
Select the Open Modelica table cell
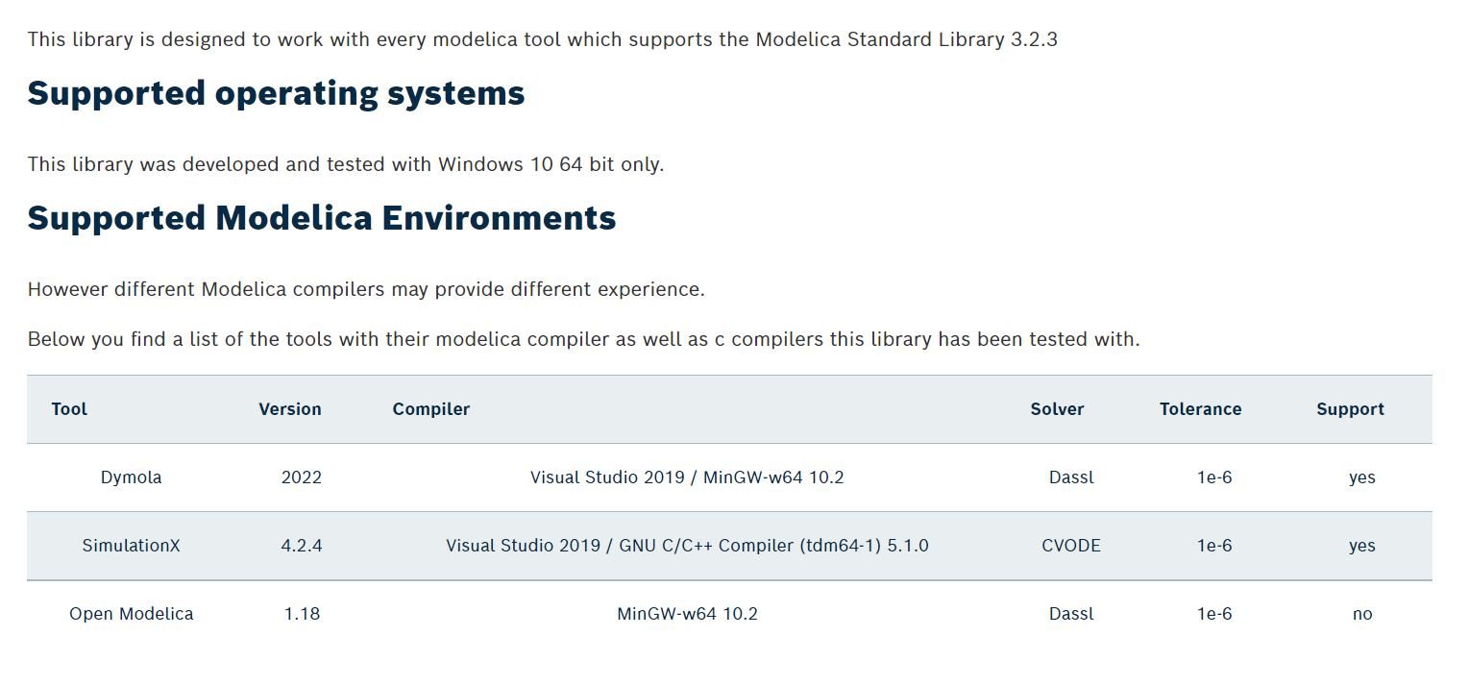[131, 614]
